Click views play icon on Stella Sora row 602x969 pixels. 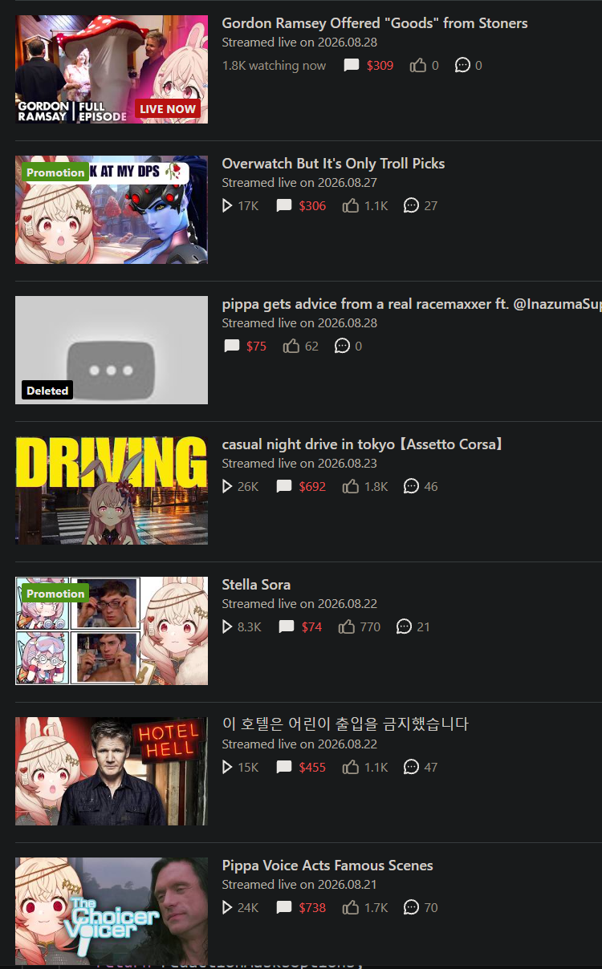[x=227, y=627]
